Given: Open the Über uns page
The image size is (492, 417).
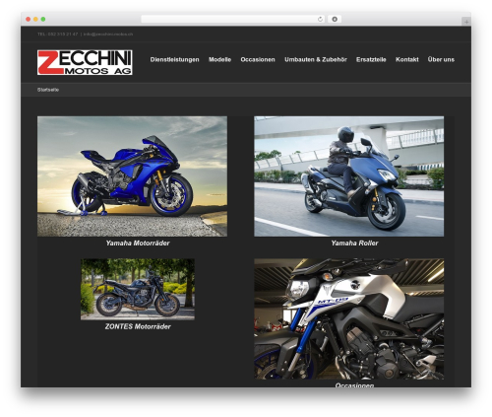Looking at the screenshot, I should click(441, 59).
